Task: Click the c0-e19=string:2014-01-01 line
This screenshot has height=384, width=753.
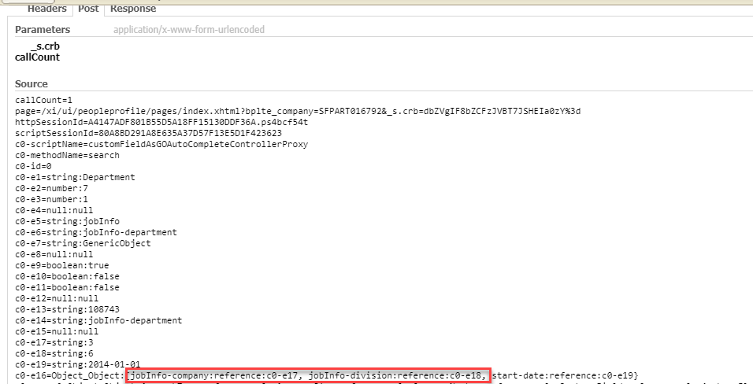Action: pyautogui.click(x=78, y=365)
